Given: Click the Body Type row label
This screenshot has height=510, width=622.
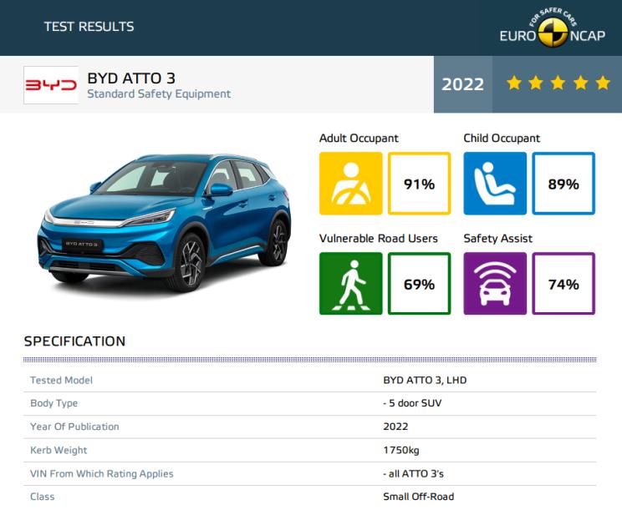Looking at the screenshot, I should [x=54, y=403].
